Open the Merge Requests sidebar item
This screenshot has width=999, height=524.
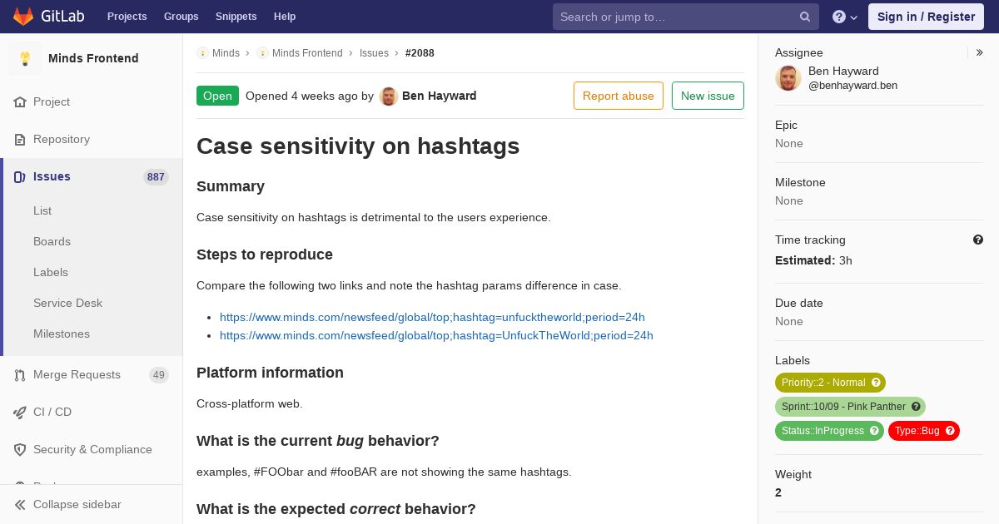[x=77, y=374]
